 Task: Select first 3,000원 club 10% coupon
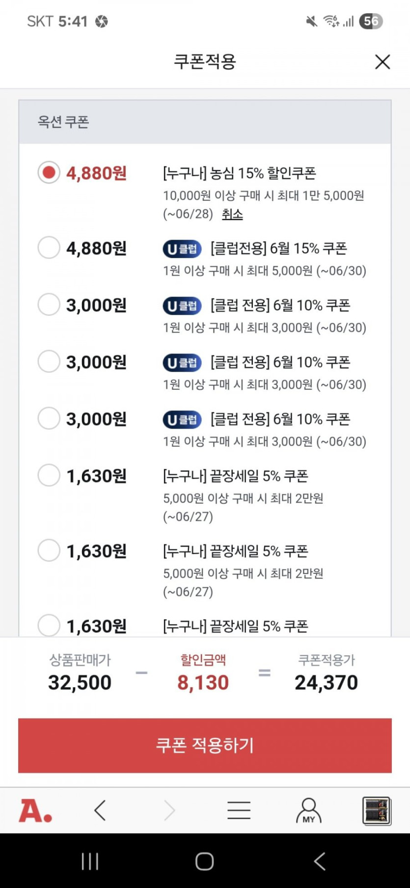coord(49,305)
